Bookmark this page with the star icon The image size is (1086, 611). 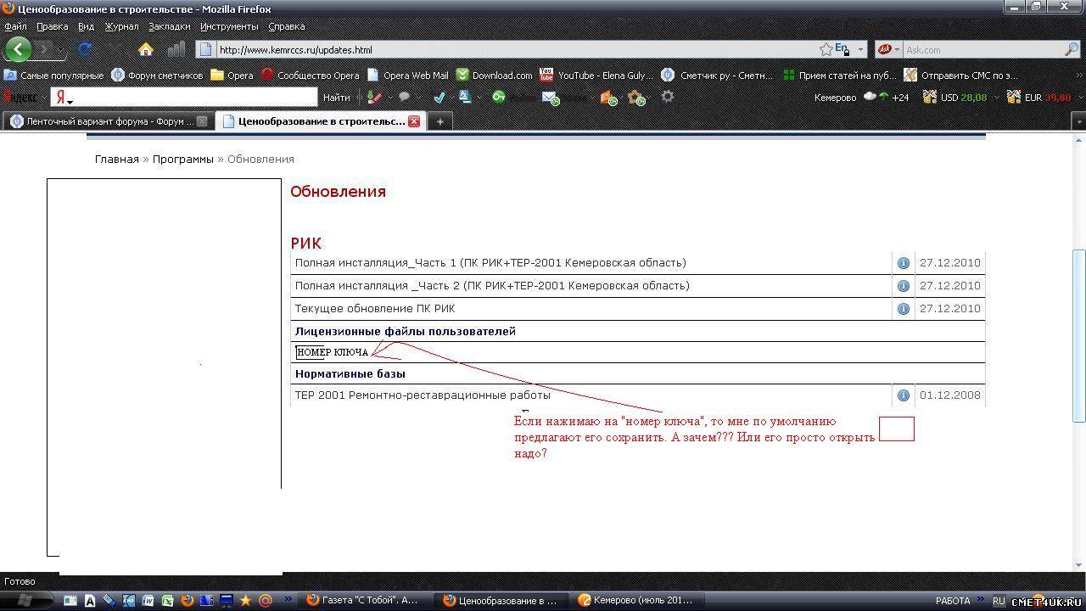tap(826, 49)
